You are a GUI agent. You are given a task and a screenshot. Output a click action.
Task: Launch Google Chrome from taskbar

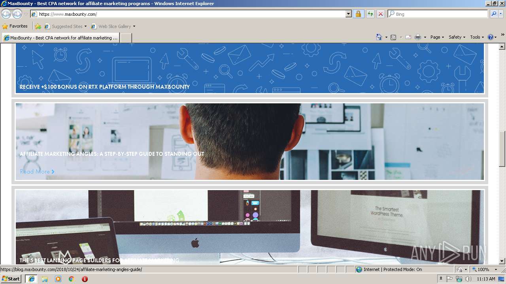72,279
